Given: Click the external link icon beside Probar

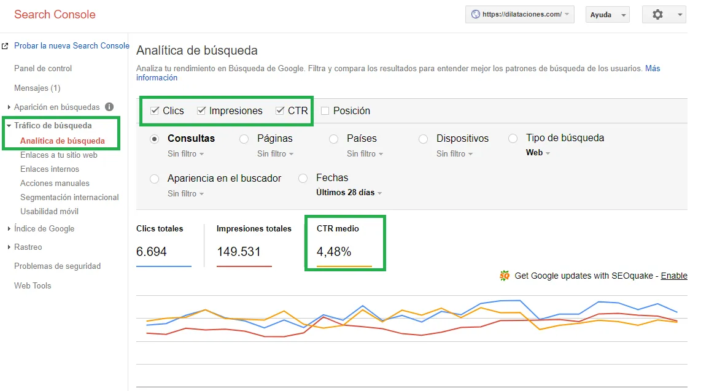Looking at the screenshot, I should click(x=5, y=46).
